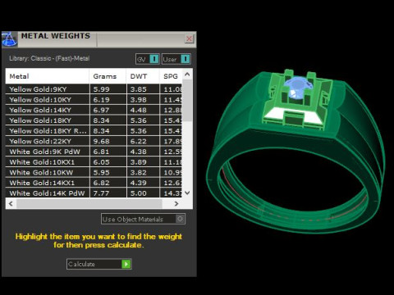This screenshot has width=394, height=295.
Task: Click the list scroll down arrow
Action: tap(187, 193)
